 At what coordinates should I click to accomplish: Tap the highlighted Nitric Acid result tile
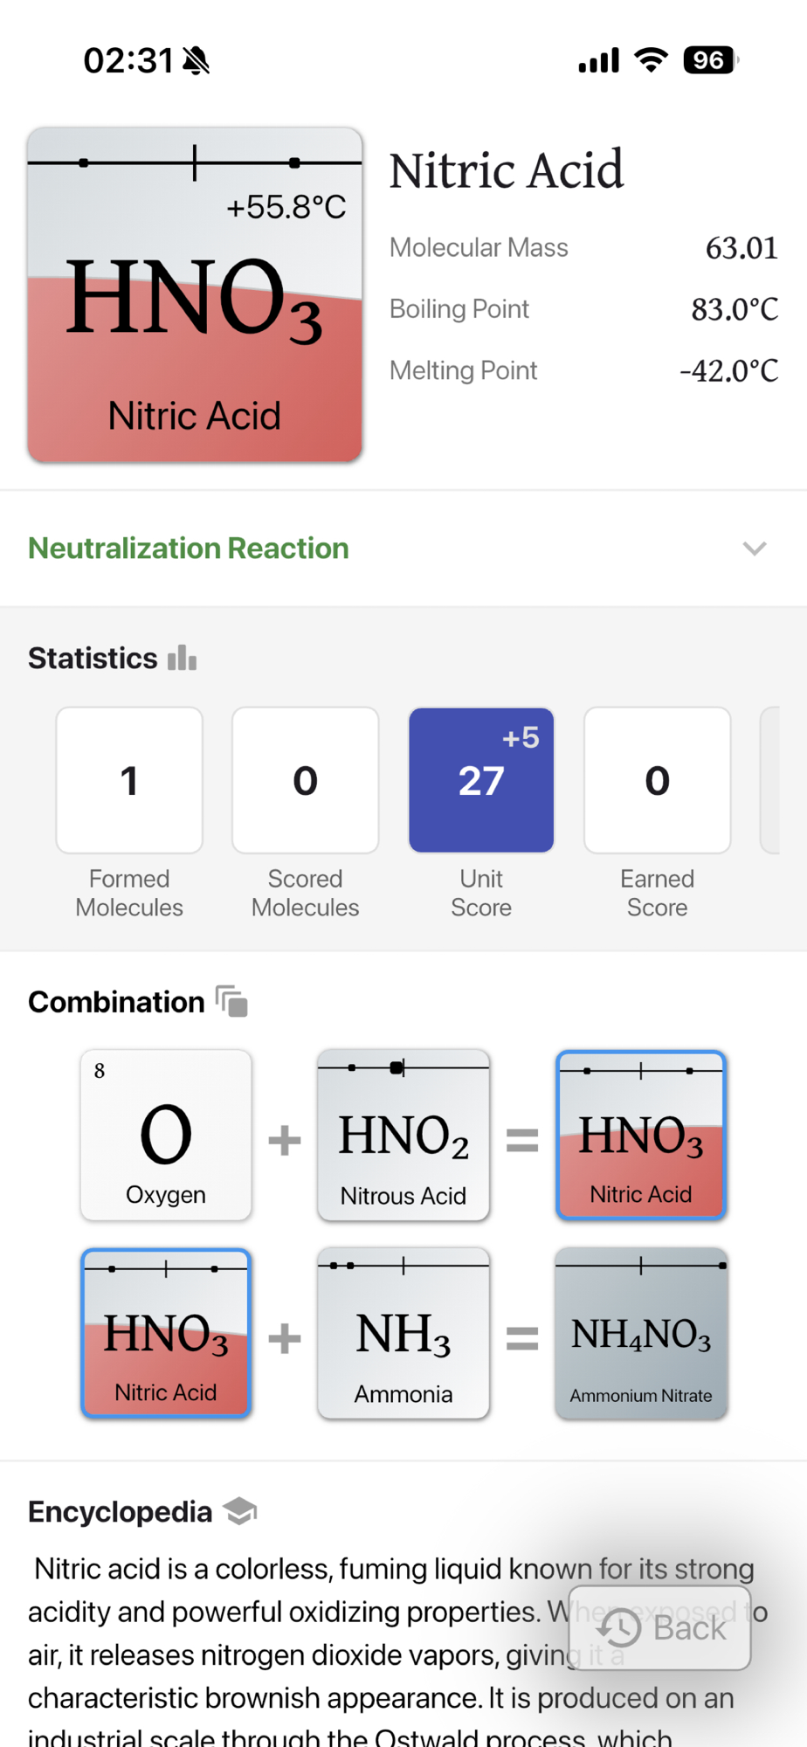point(641,1135)
